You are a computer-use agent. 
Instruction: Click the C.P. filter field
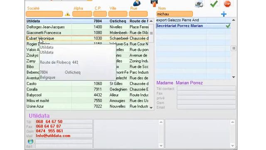(x=100, y=14)
